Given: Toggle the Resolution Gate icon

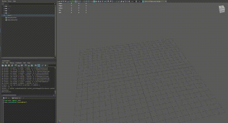Looking at the screenshot, I should 80,2.
